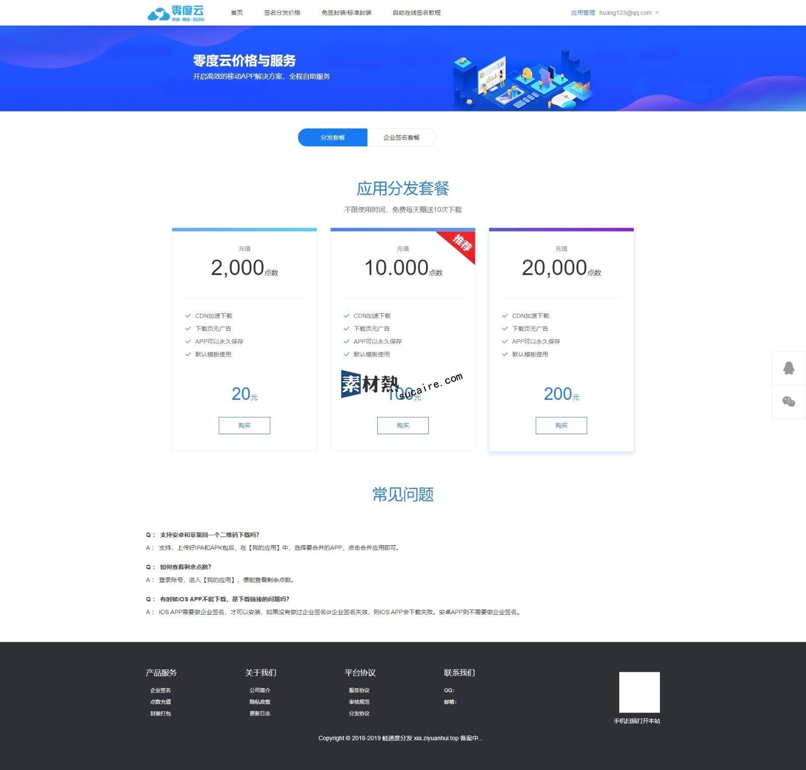Click the banner isometric city illustration

click(521, 81)
